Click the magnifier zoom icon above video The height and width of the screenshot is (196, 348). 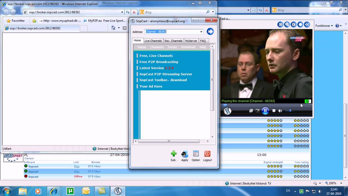pyautogui.click(x=287, y=24)
